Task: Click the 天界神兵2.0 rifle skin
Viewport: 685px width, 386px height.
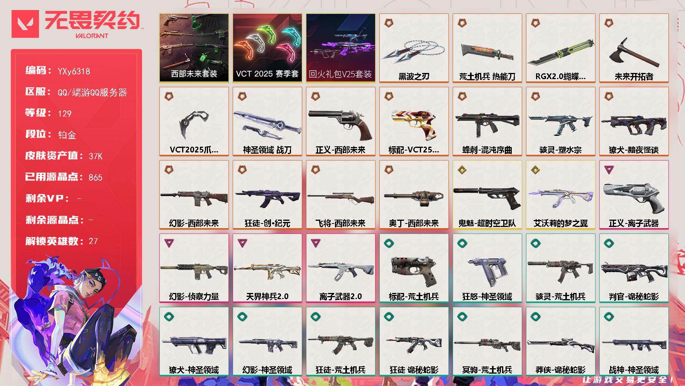Action: pos(267,268)
